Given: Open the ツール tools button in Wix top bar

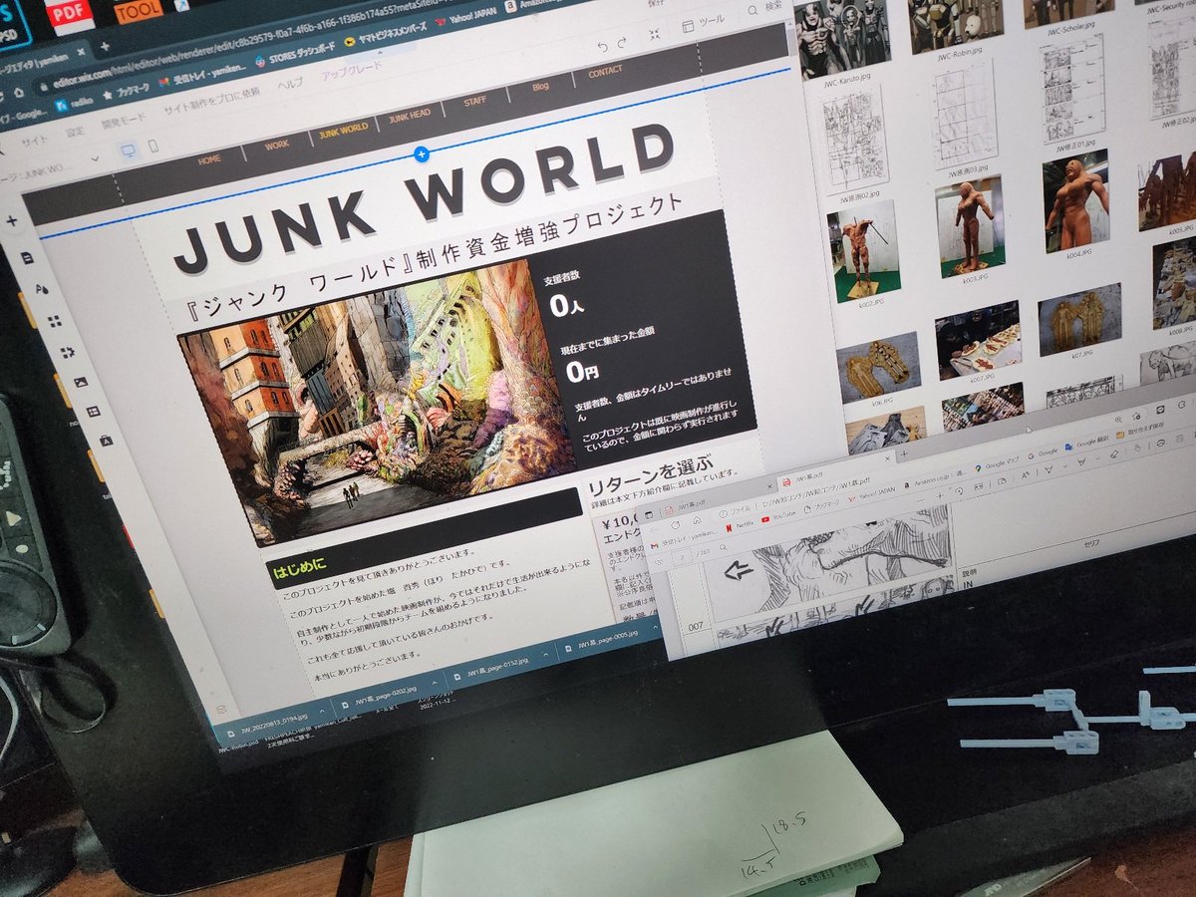Looking at the screenshot, I should coord(704,24).
